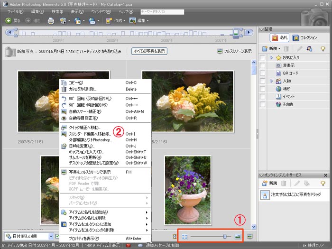Close the online print service panel
The width and height of the screenshot is (332, 249).
326,175
